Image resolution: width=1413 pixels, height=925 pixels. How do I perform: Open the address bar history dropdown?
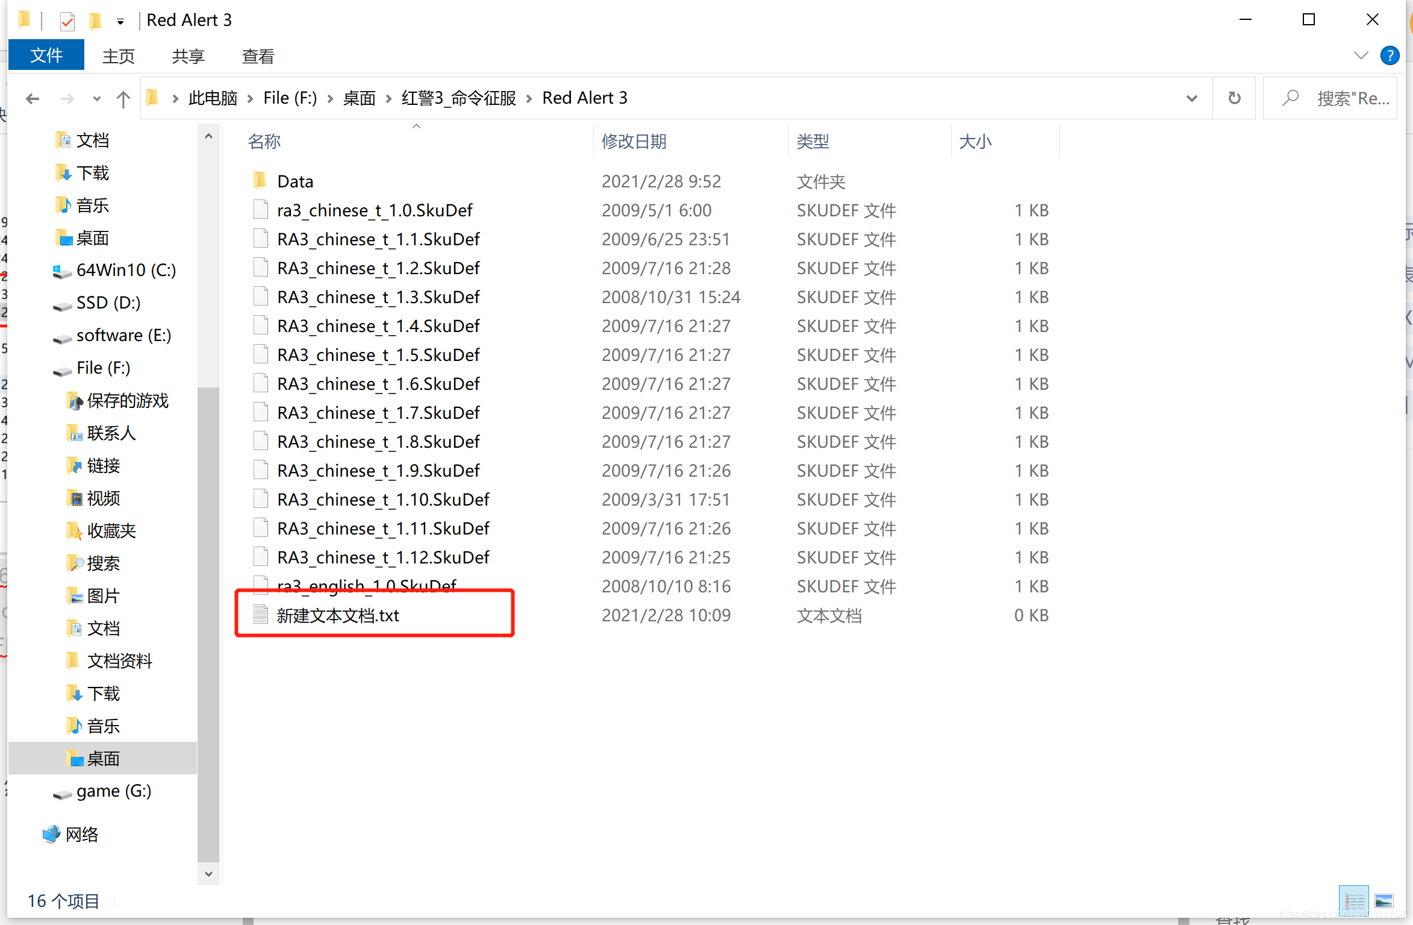pyautogui.click(x=1191, y=98)
